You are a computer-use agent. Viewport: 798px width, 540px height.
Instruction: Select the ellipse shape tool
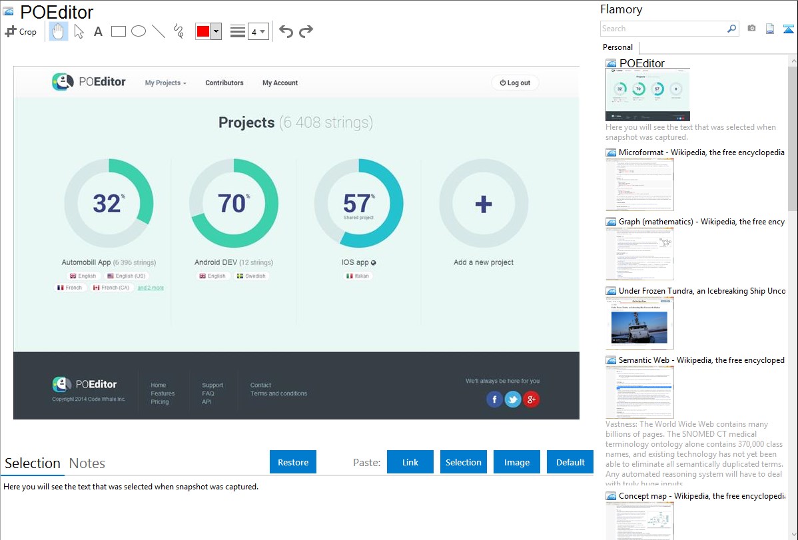tap(139, 31)
